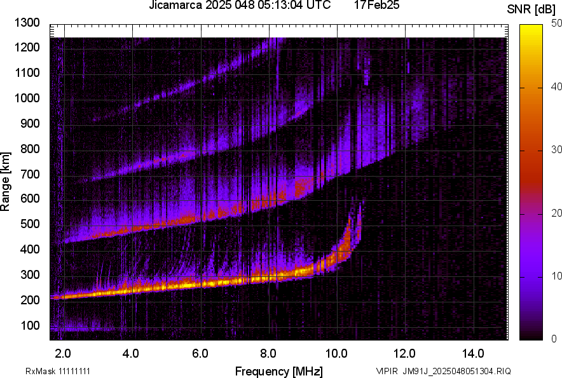Select the 17Feb25 date label
562x378 pixels.
[376, 6]
